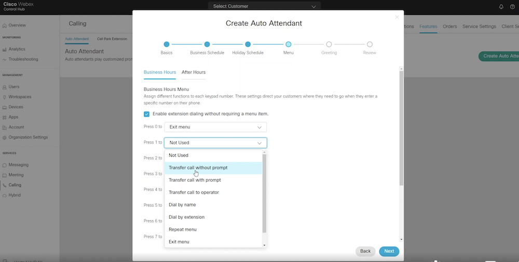519x262 pixels.
Task: Click the Create Auto Attendant green button
Action: point(499,56)
